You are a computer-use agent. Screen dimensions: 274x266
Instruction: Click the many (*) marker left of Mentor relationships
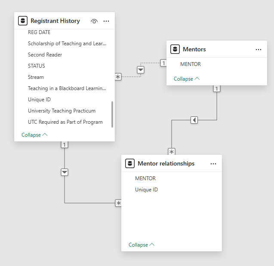coord(118,203)
